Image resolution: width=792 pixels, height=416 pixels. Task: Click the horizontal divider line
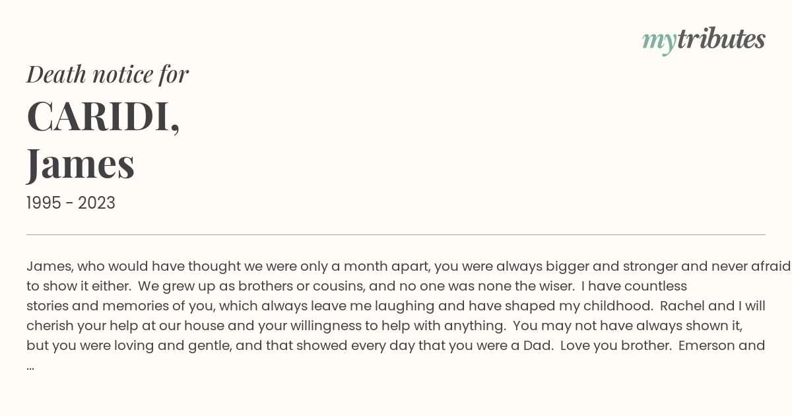(x=396, y=234)
